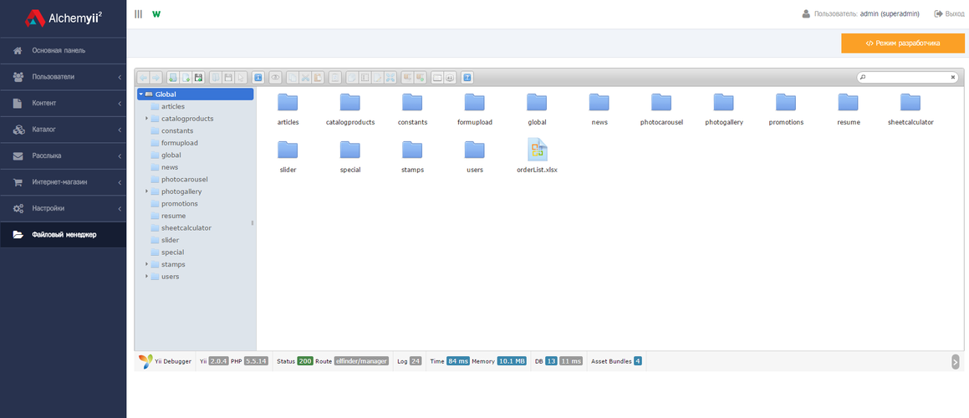Viewport: 969px width, 418px height.
Task: Click the Выход logout link
Action: pyautogui.click(x=949, y=13)
